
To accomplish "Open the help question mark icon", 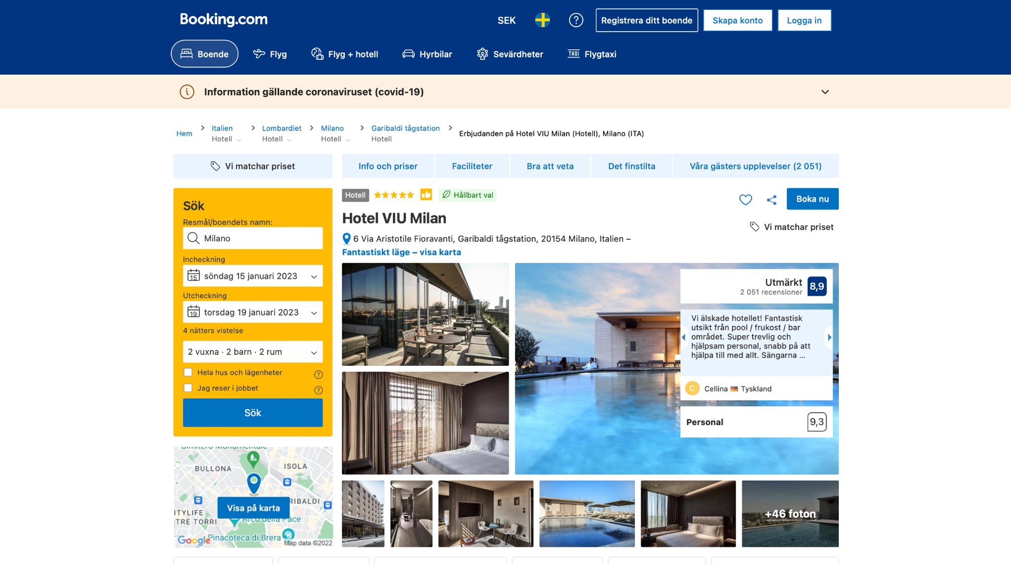I will (x=576, y=20).
